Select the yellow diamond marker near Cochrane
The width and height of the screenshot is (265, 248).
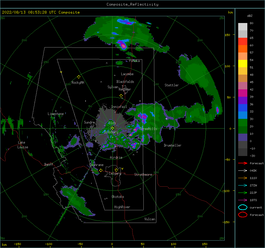(x=101, y=170)
